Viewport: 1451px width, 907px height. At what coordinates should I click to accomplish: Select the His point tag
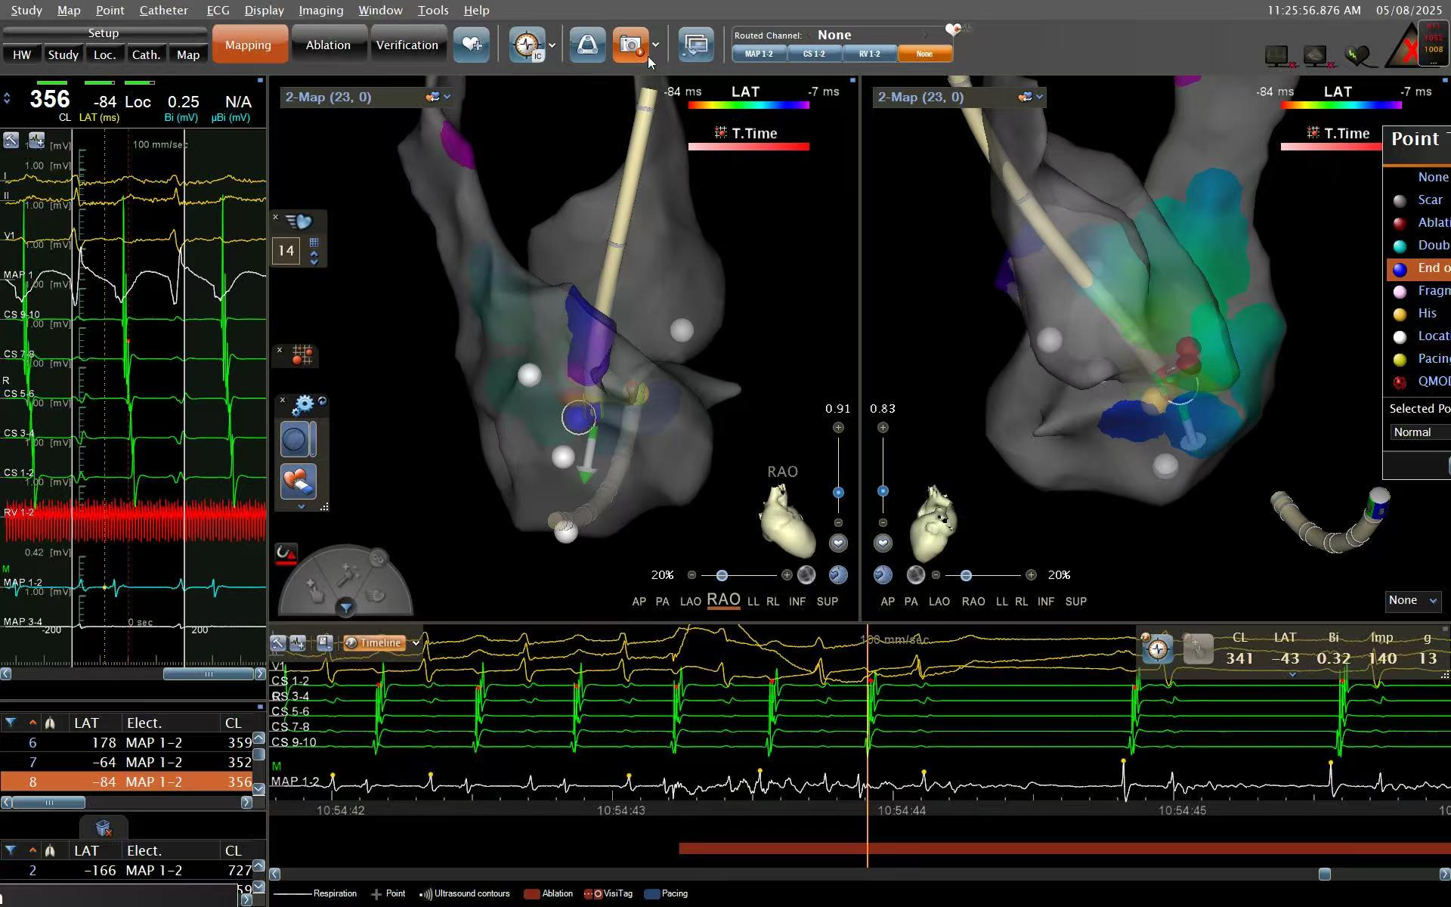1419,314
